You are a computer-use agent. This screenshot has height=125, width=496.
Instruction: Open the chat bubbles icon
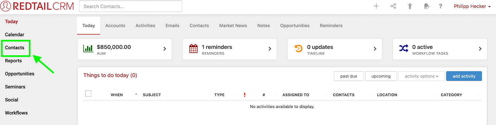click(x=427, y=6)
